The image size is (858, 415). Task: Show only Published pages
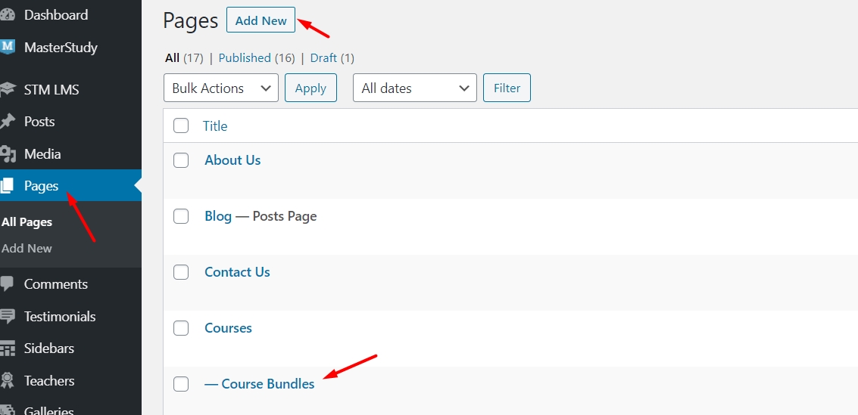click(245, 58)
